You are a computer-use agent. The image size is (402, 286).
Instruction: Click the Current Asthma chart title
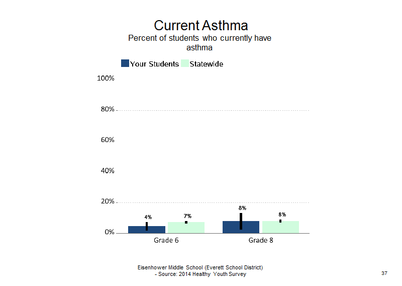click(200, 26)
